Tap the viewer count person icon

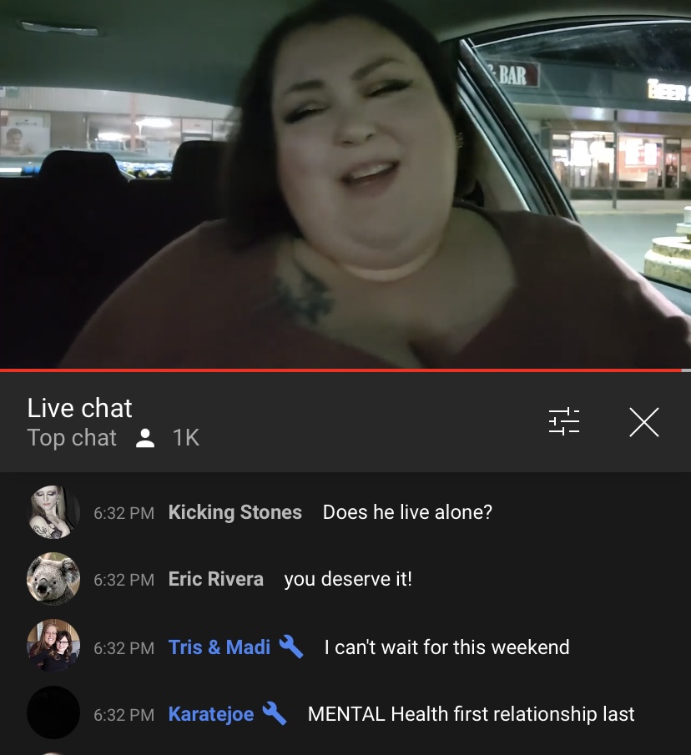point(145,438)
